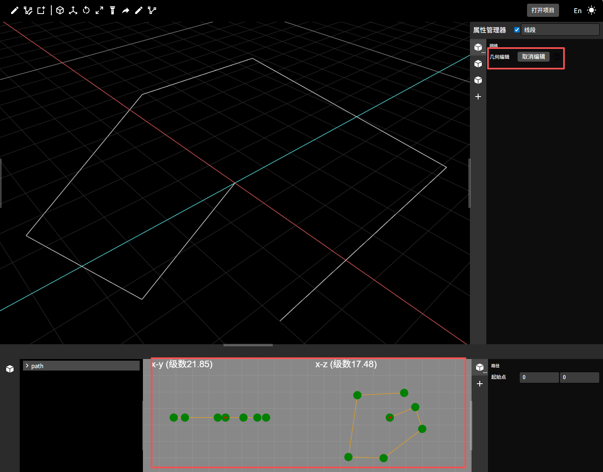Click the x-z (级数17.48) view label
The width and height of the screenshot is (603, 472).
346,364
